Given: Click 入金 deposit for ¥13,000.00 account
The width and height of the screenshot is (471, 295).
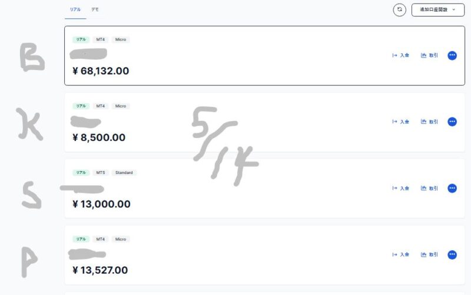Looking at the screenshot, I should [x=401, y=188].
